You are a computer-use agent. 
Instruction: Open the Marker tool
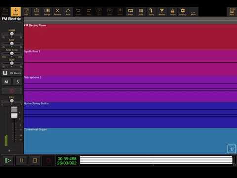coord(162,11)
